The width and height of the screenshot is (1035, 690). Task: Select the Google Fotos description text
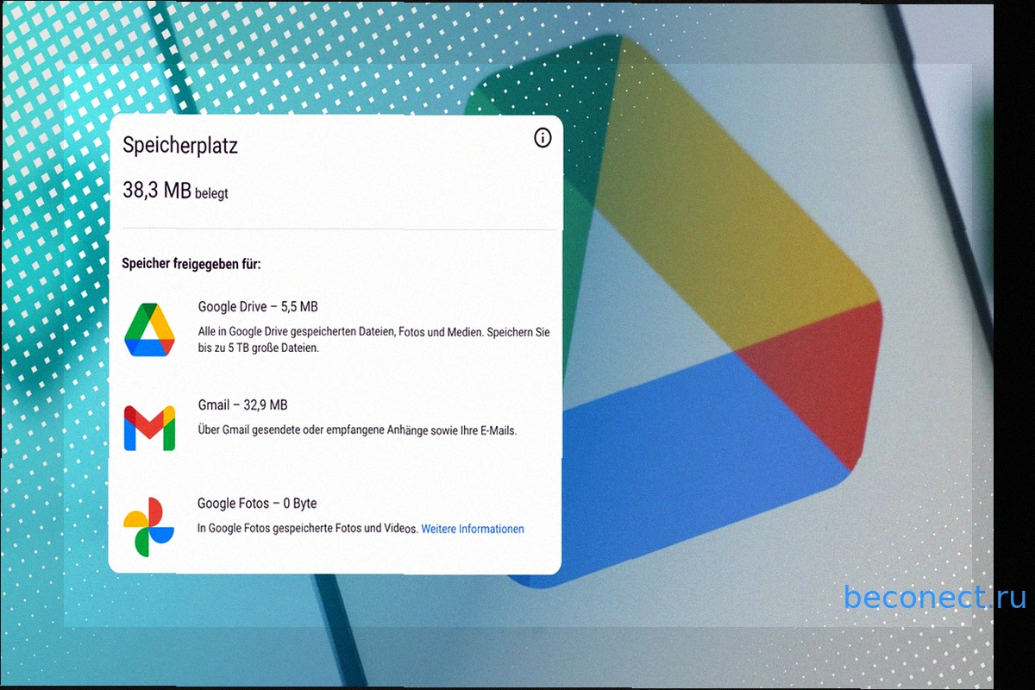tap(308, 529)
